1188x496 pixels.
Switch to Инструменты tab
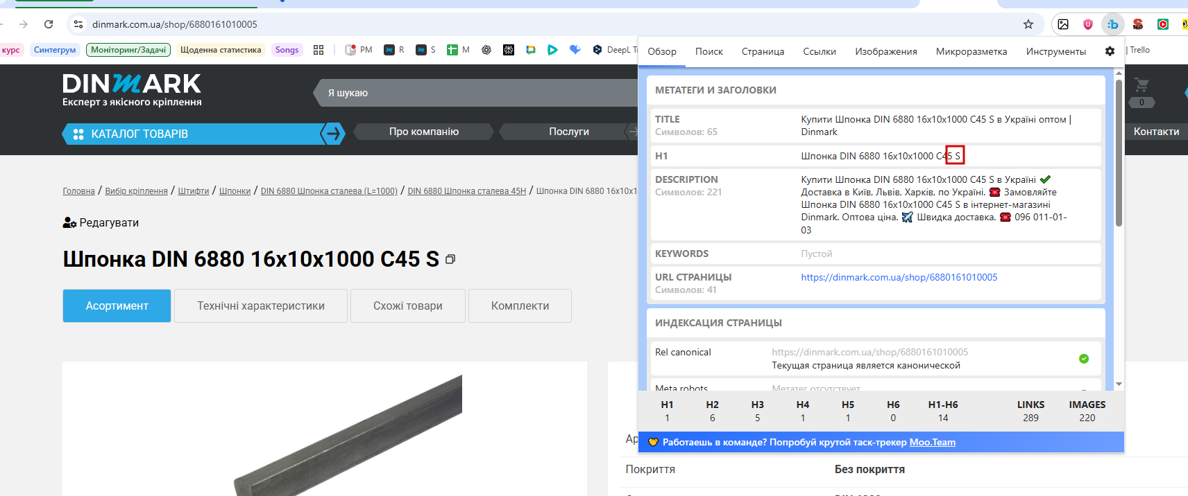pyautogui.click(x=1056, y=51)
